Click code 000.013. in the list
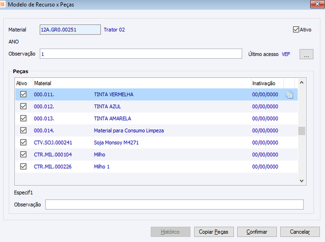Screen dimensions: 325x242 click(44, 118)
